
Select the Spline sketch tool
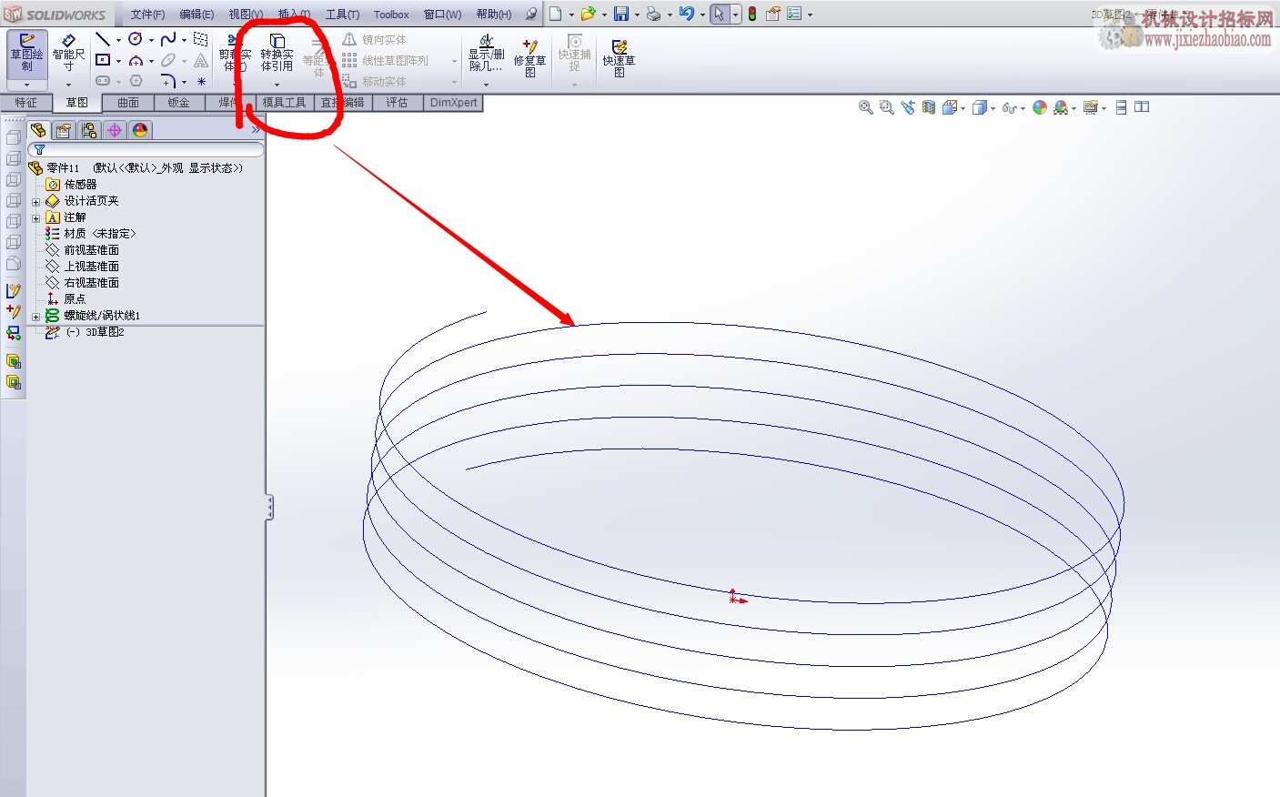point(168,39)
